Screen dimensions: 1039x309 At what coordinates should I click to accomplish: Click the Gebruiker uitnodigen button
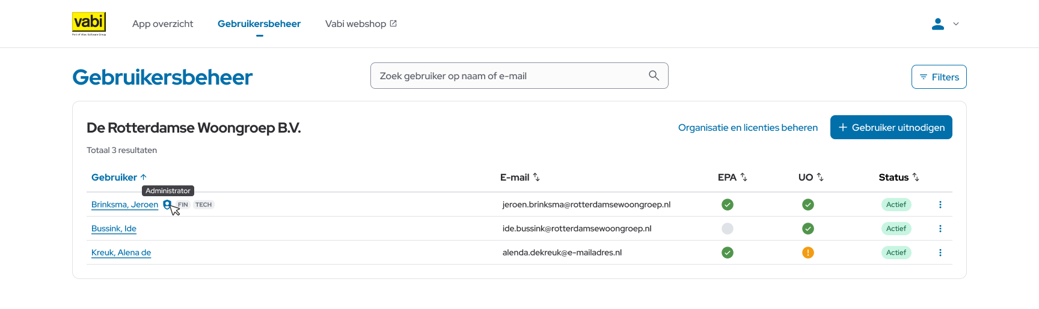click(890, 127)
